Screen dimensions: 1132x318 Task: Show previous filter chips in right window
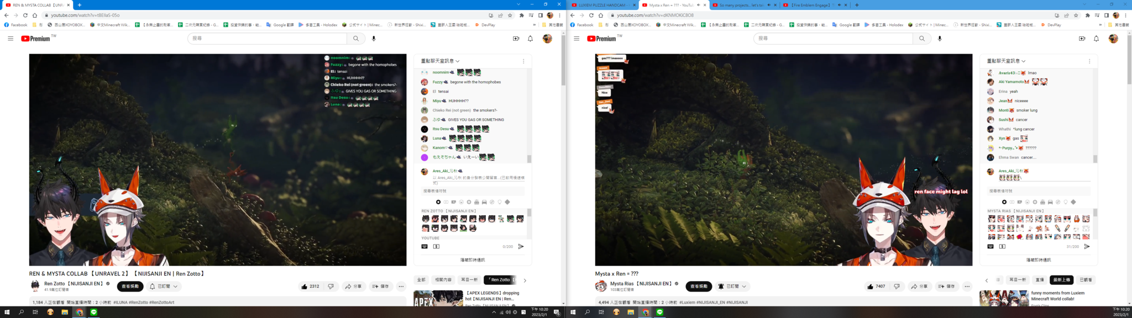[x=987, y=280]
